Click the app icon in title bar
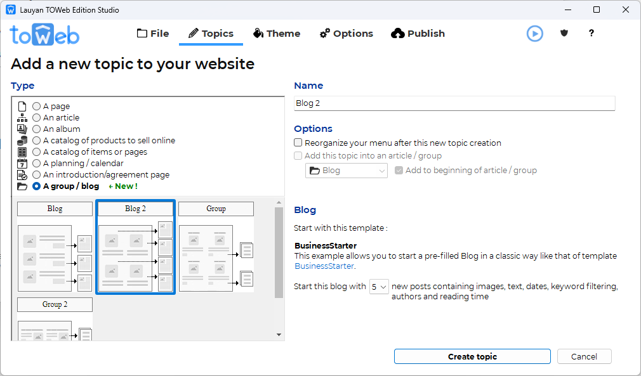 11,10
